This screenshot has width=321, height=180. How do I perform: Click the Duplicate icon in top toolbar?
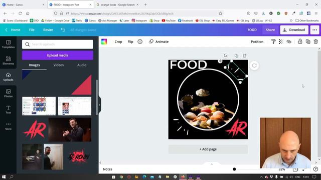tap(308, 41)
